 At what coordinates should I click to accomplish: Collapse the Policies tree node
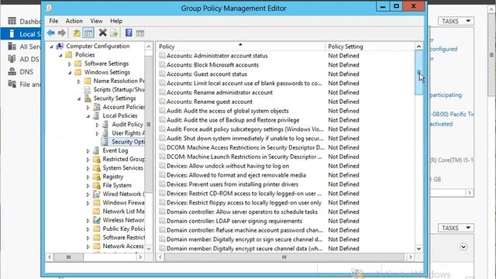click(x=60, y=55)
